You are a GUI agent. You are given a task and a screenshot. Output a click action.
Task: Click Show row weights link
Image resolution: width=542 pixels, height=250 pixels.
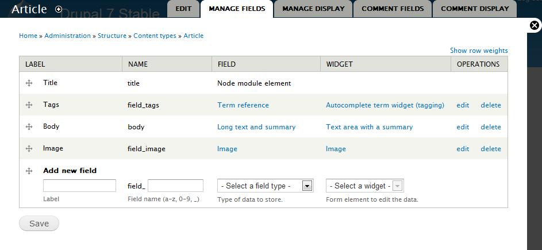[x=479, y=51]
